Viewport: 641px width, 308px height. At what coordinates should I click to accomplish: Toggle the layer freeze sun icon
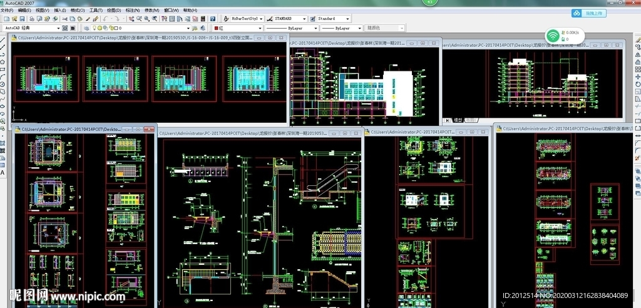[101, 28]
